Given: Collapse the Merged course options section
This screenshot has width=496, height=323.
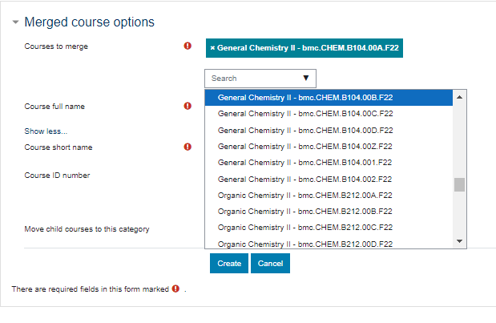Looking at the screenshot, I should (x=15, y=22).
